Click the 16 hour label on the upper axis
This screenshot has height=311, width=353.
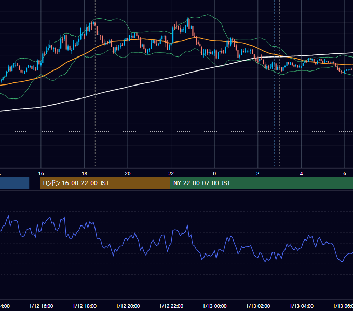pos(41,174)
